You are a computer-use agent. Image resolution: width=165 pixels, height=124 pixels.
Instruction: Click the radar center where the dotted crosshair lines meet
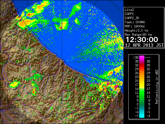coord(62,62)
